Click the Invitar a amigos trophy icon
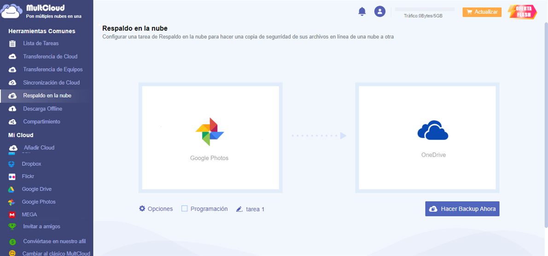 pos(12,227)
